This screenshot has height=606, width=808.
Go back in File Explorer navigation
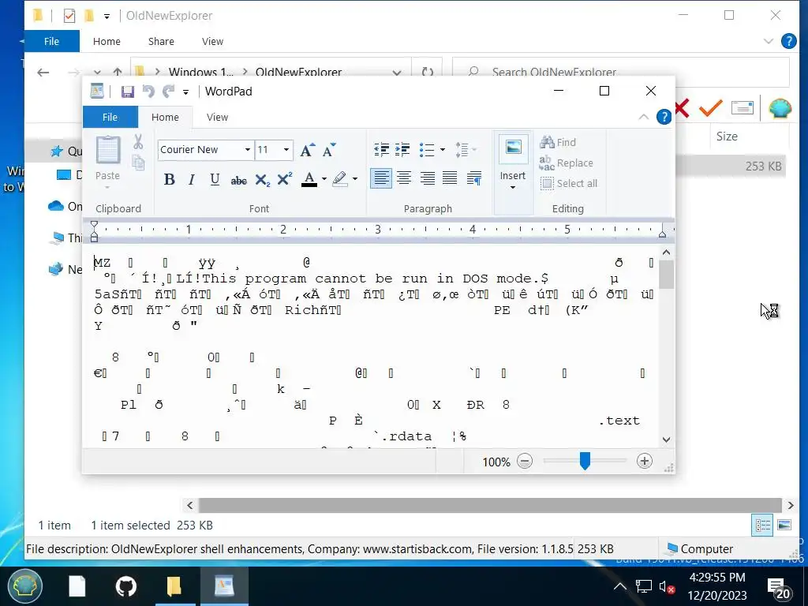(43, 73)
